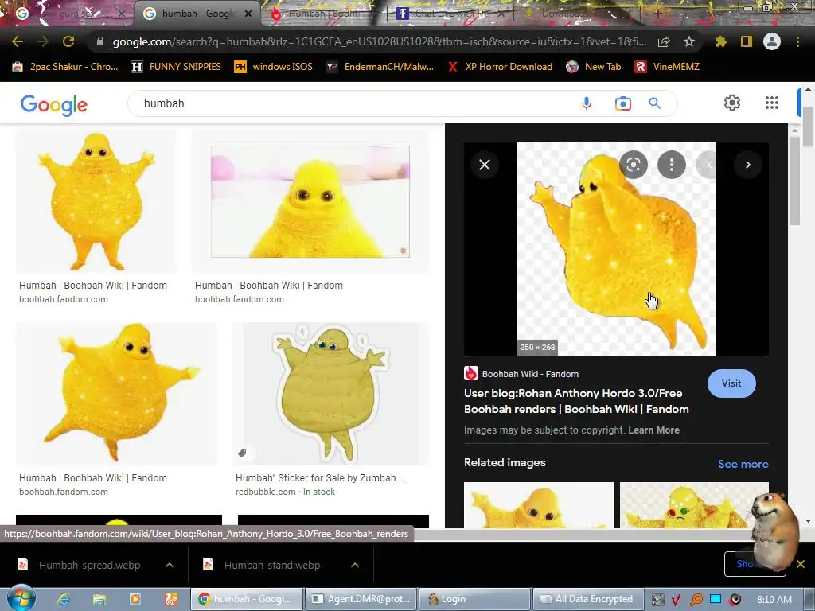Open the FUNNY SNIPPIES bookmark

pos(176,67)
